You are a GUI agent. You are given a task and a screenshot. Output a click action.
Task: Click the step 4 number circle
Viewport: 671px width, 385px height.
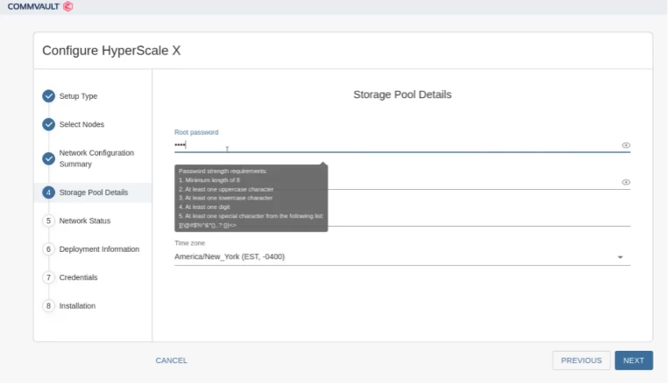tap(49, 192)
